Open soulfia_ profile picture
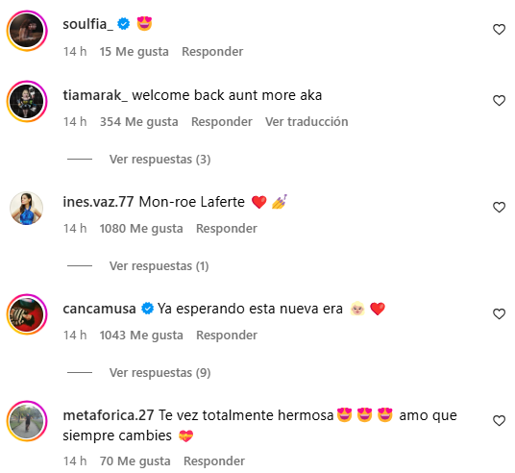The image size is (515, 473). tap(27, 31)
